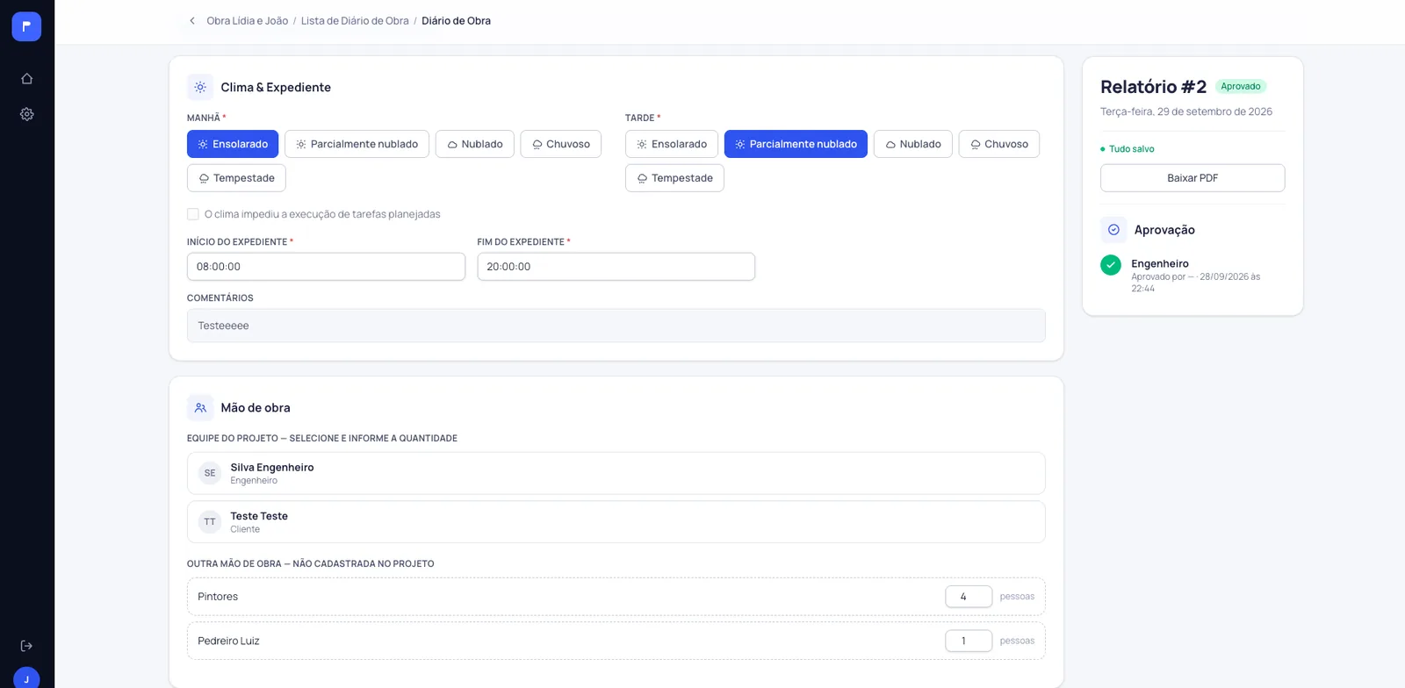Go back using the breadcrumb arrow

[192, 21]
